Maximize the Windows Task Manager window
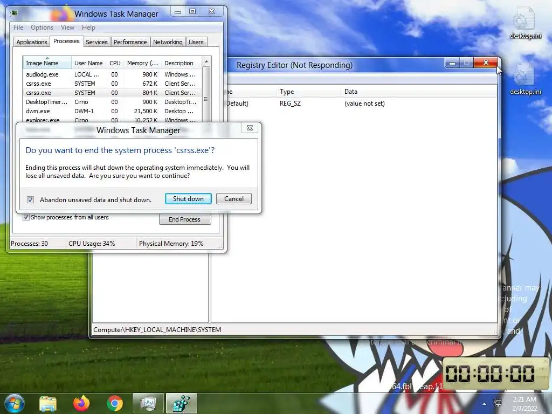The height and width of the screenshot is (414, 552). tap(192, 12)
